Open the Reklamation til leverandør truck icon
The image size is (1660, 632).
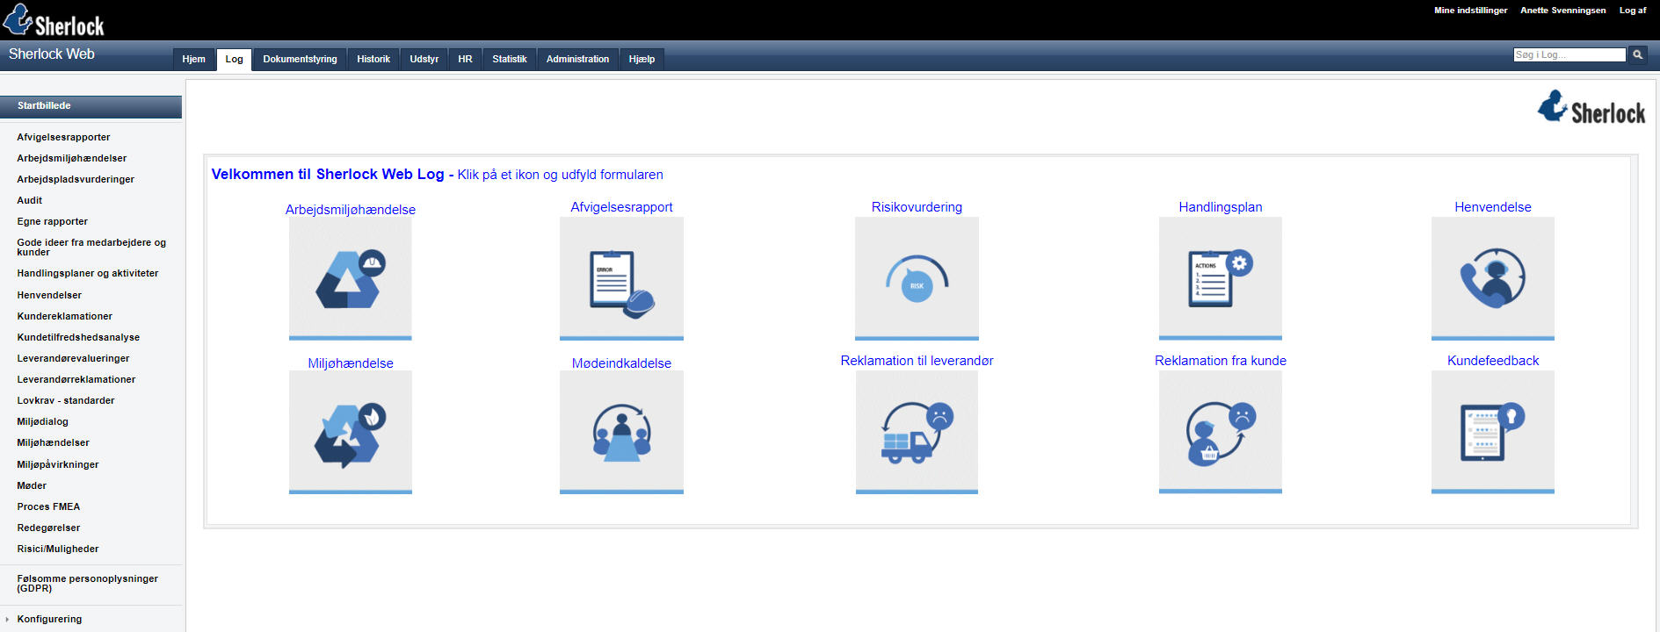click(x=917, y=433)
